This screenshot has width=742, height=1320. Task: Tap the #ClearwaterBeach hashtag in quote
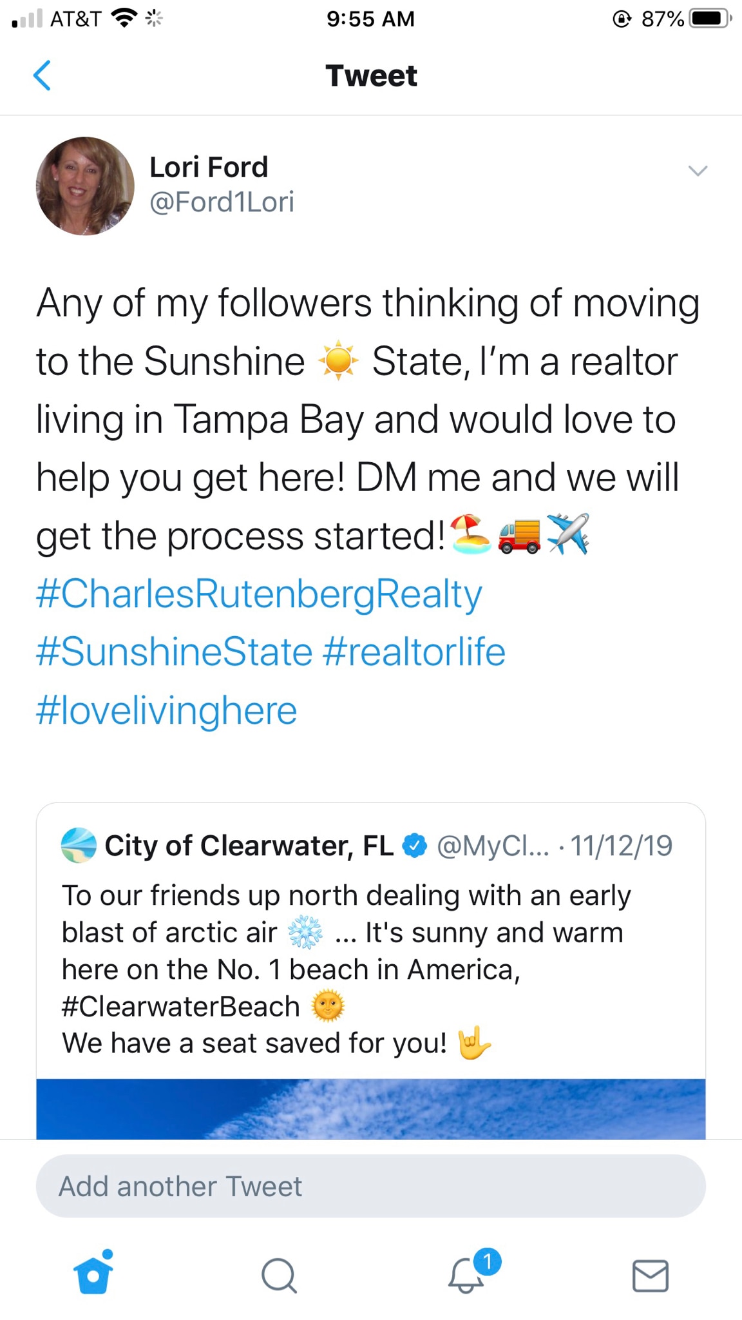pos(181,1007)
